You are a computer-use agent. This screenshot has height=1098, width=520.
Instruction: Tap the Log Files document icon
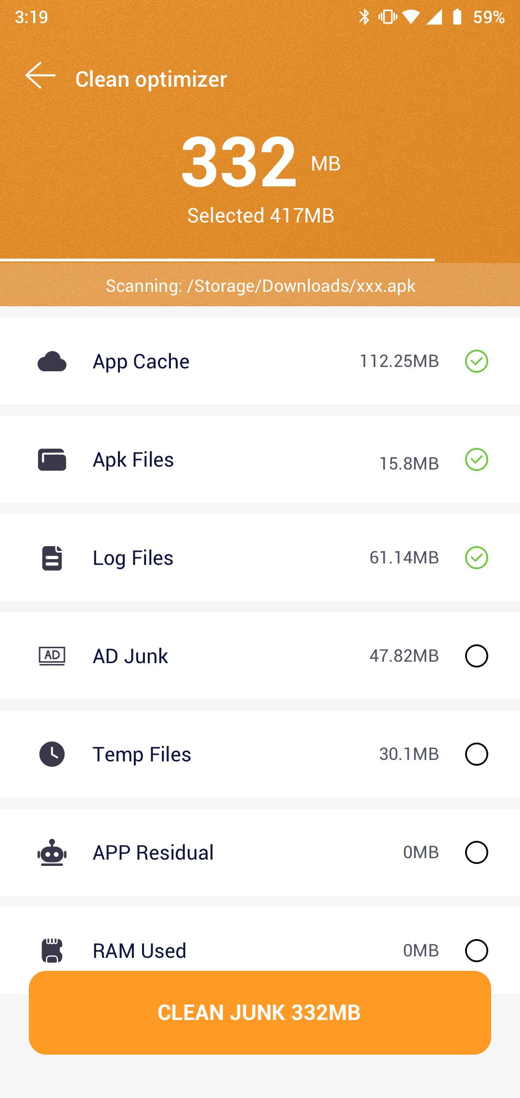(52, 558)
